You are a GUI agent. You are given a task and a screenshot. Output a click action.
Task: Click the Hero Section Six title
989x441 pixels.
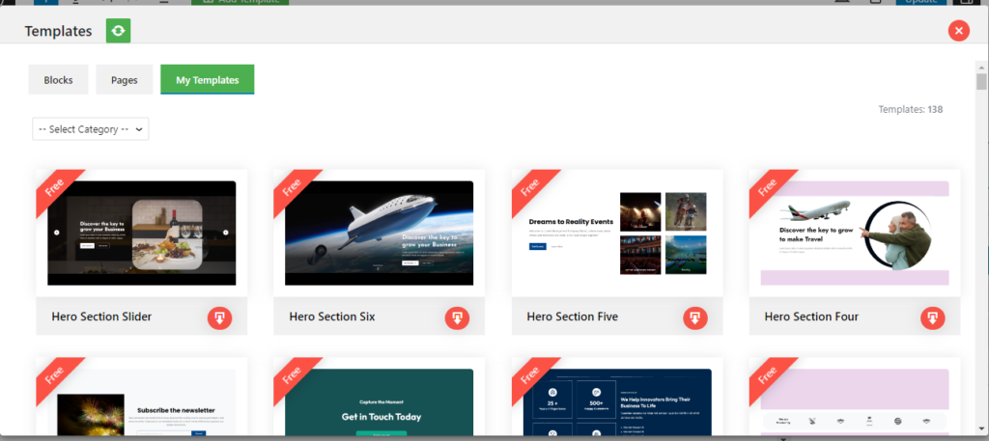[x=332, y=317]
